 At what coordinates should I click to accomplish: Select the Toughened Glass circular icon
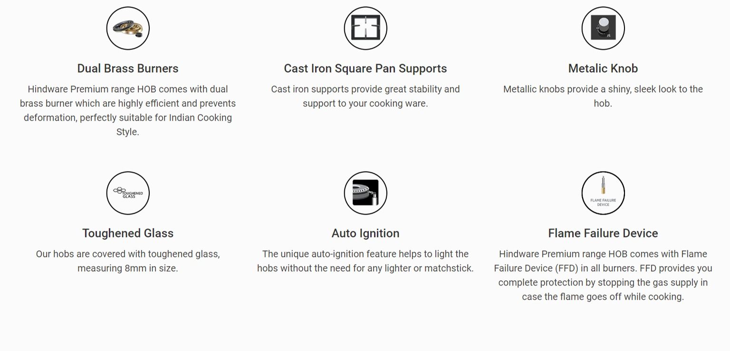click(x=128, y=193)
